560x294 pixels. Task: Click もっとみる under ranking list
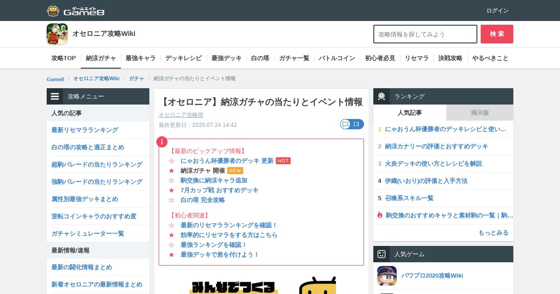(493, 232)
